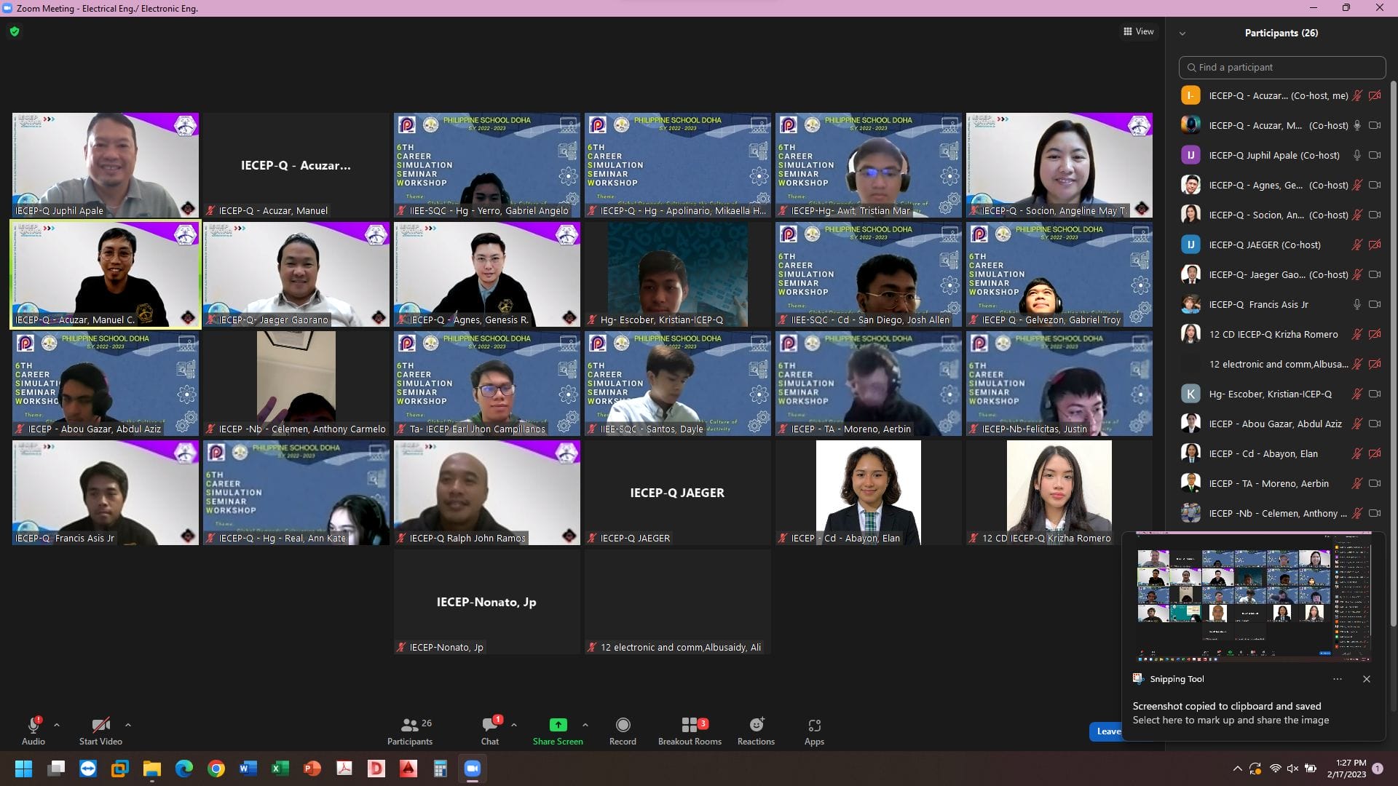The image size is (1398, 786).
Task: Open File Explorer from taskbar
Action: (x=152, y=769)
